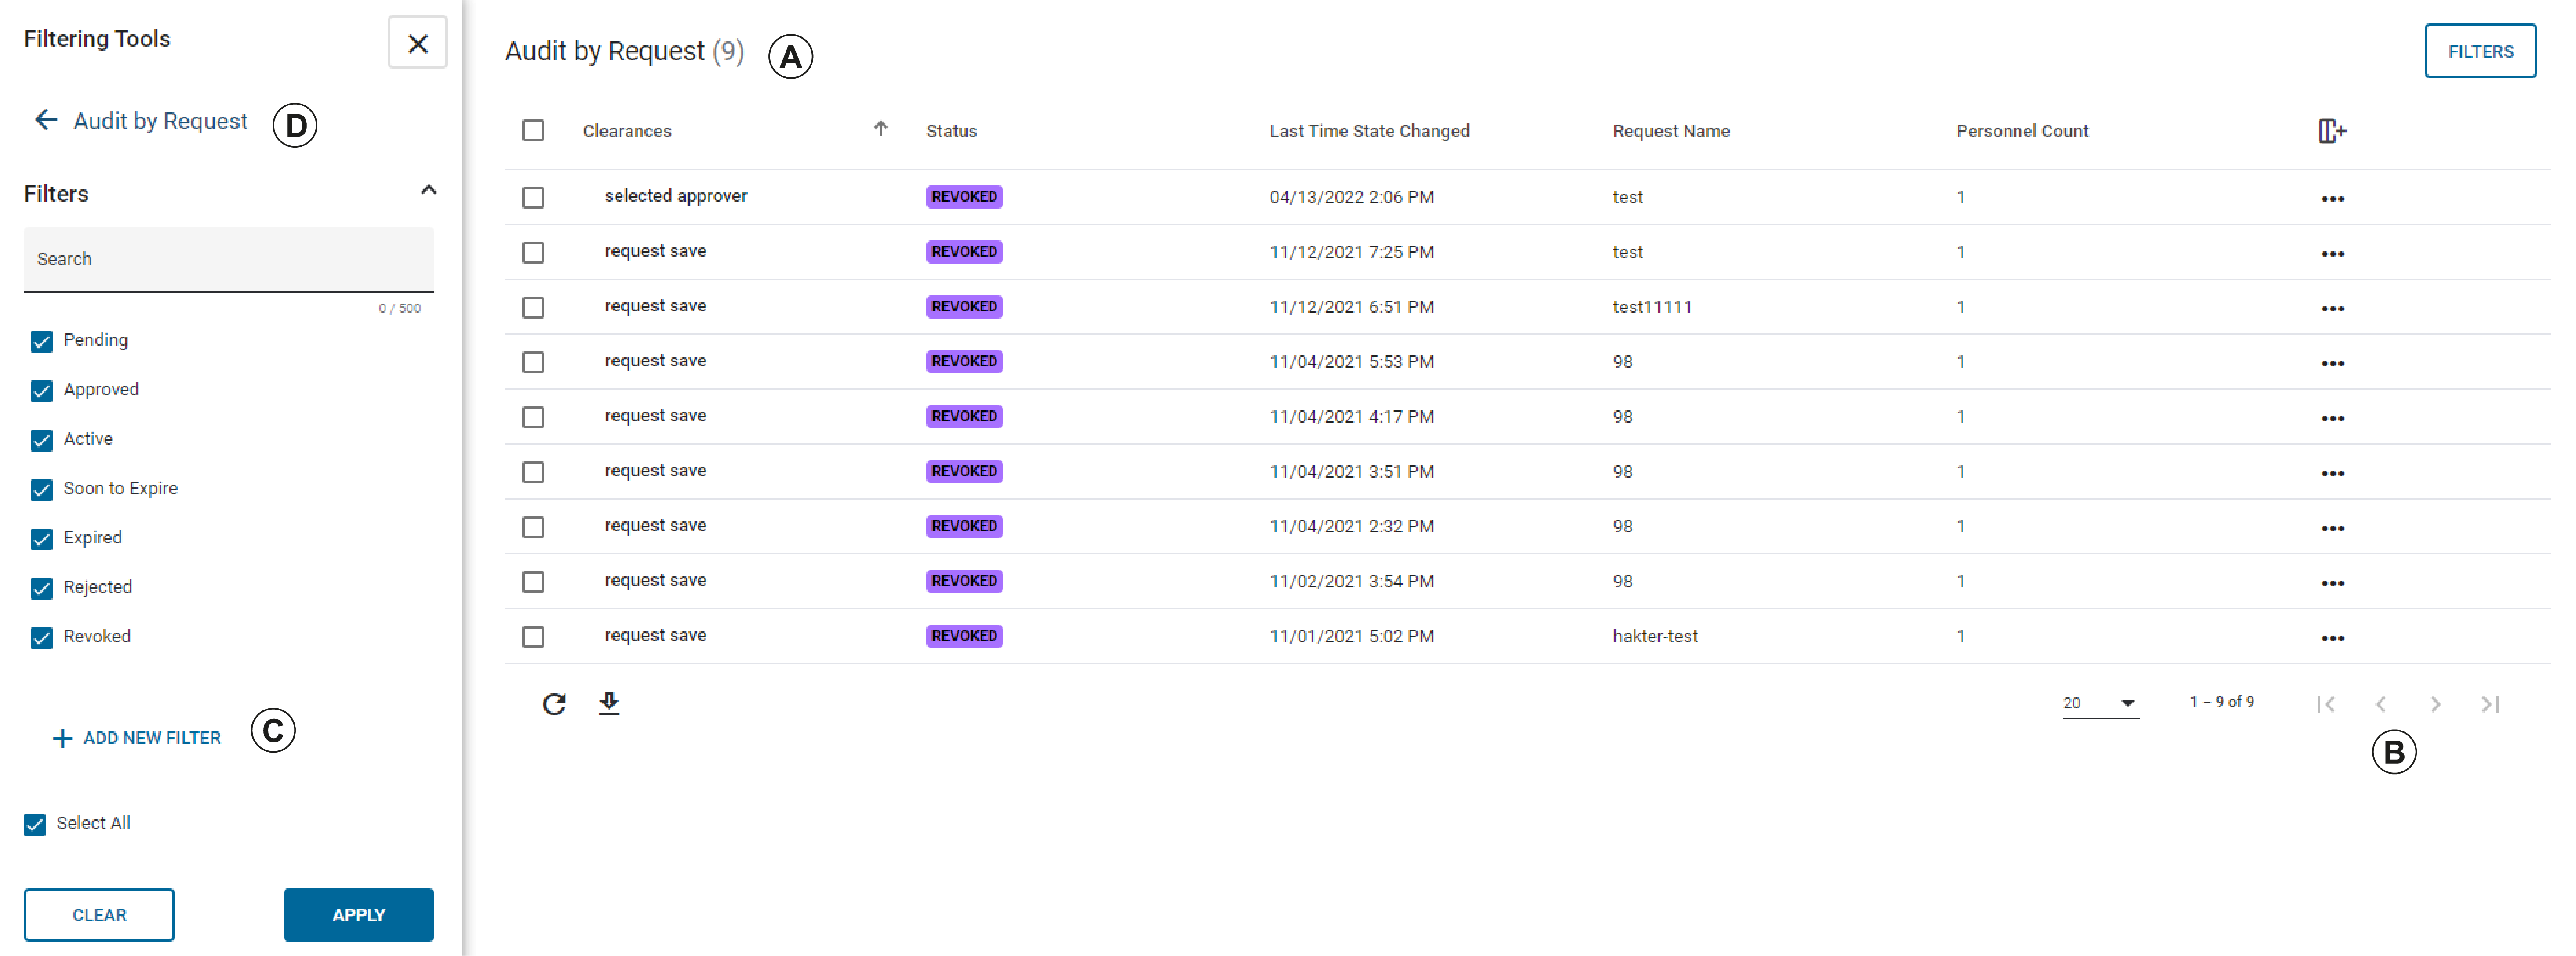Close the Filtering Tools panel
2576x956 pixels.
pos(418,43)
